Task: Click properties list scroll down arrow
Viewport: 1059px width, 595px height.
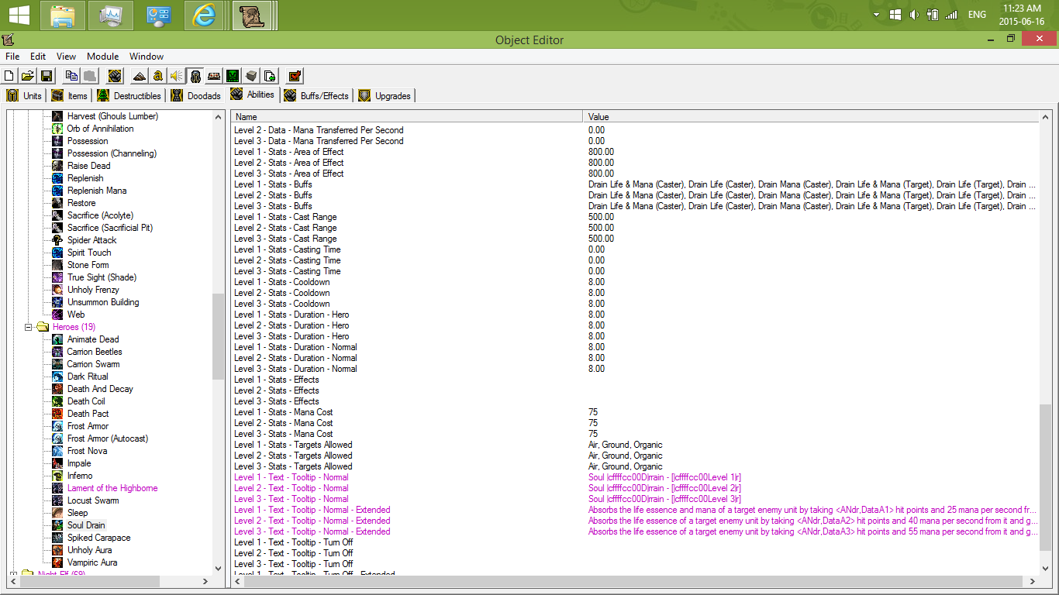Action: click(1047, 568)
